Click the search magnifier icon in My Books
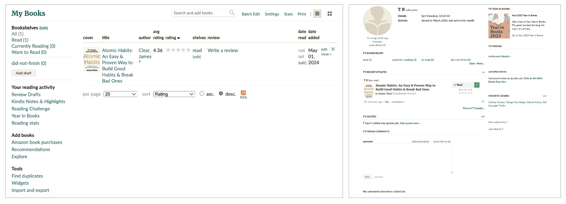Viewport: 566px width, 204px height. [x=232, y=13]
